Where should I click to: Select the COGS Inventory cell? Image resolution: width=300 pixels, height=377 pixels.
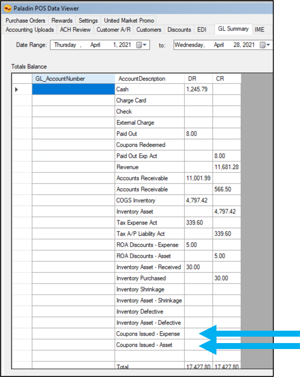click(x=150, y=200)
